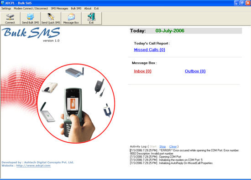This screenshot has width=251, height=180.
Task: Stop the activity log
Action: coord(162,146)
